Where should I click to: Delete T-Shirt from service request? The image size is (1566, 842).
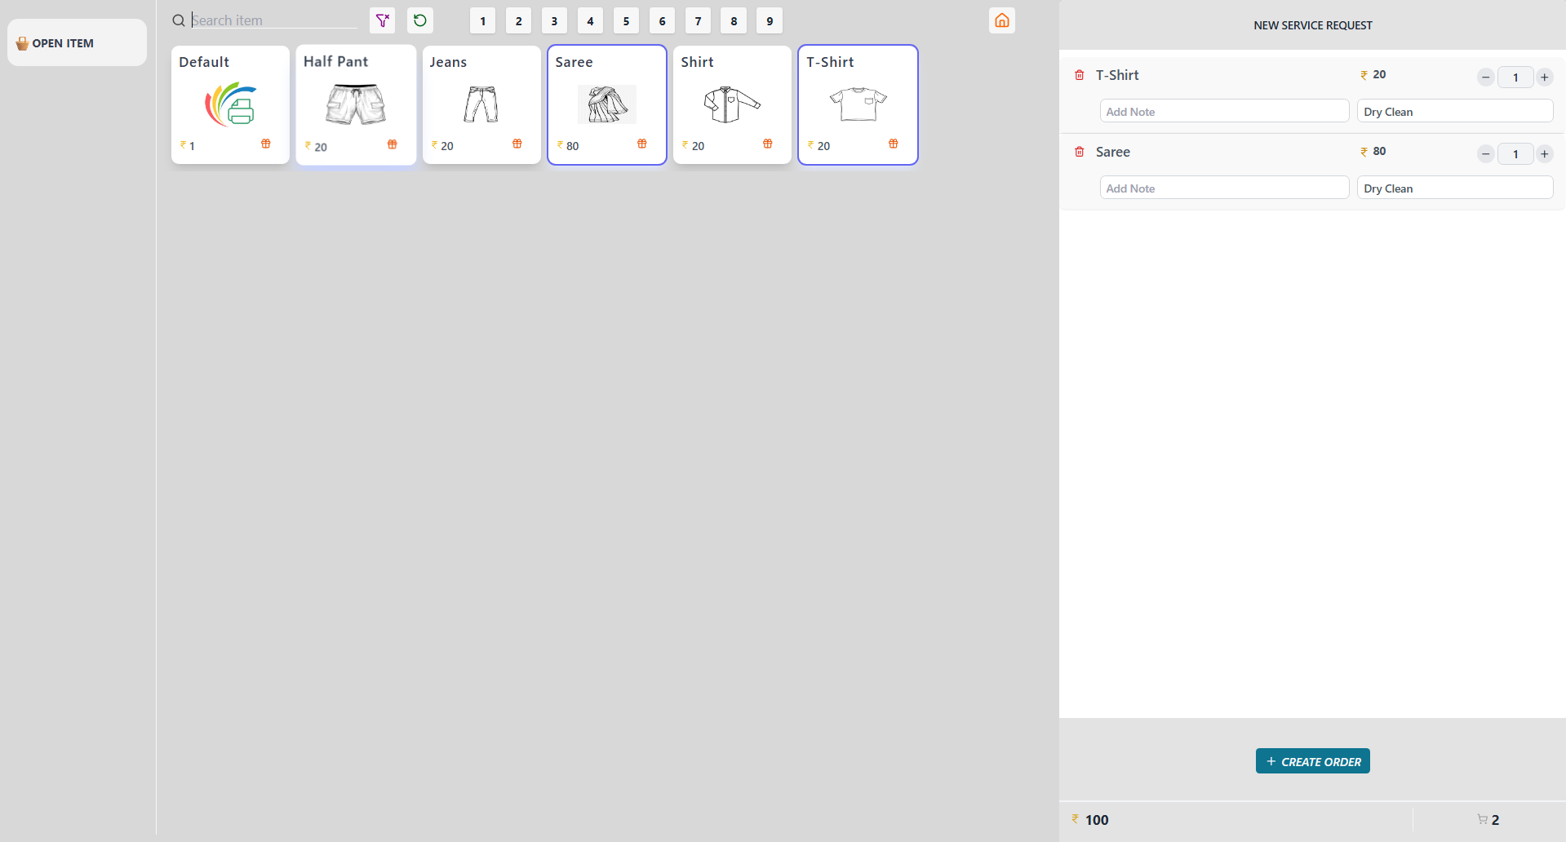(x=1079, y=75)
